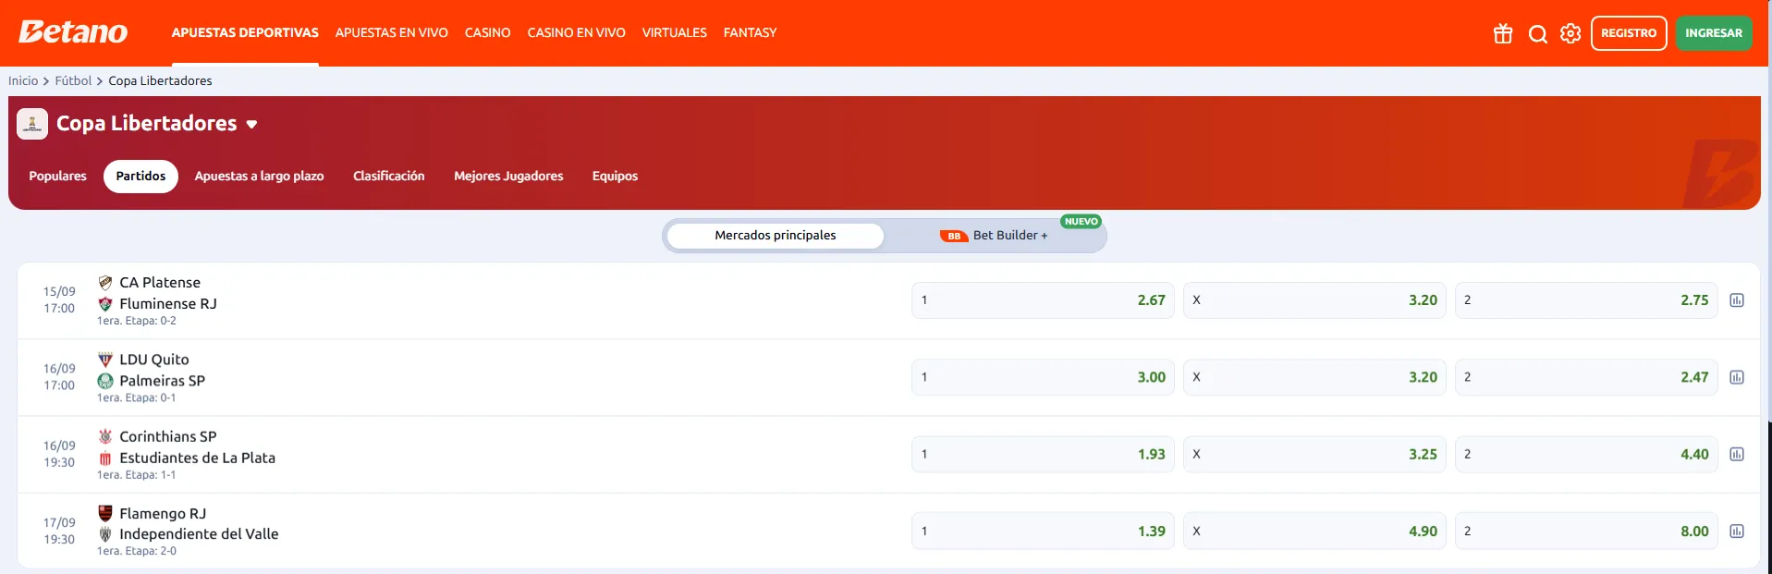Select the Mejores Jugadores tab
Screen dimensions: 1772x574
tap(508, 177)
